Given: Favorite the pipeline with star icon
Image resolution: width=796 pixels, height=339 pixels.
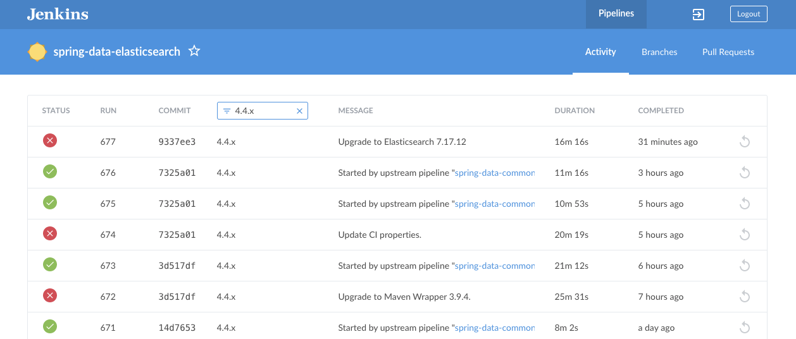Looking at the screenshot, I should [x=194, y=51].
